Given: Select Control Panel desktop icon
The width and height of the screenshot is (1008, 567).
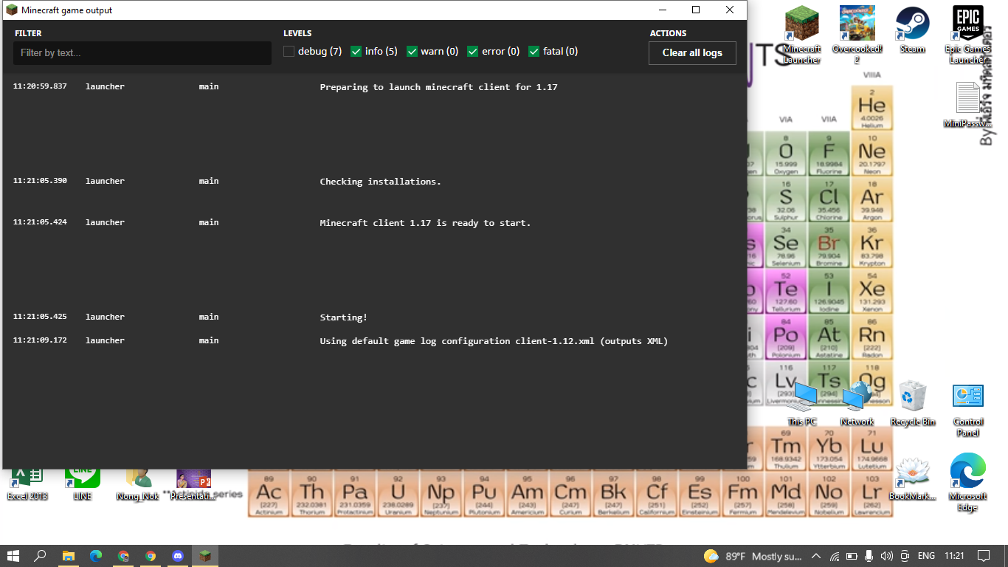Looking at the screenshot, I should click(x=967, y=410).
